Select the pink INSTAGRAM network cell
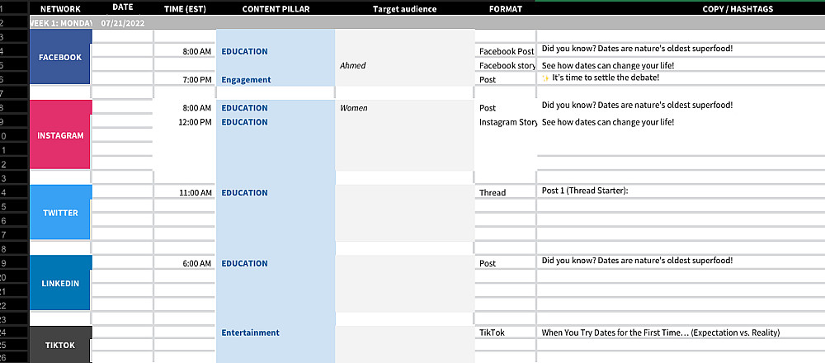 click(x=60, y=135)
